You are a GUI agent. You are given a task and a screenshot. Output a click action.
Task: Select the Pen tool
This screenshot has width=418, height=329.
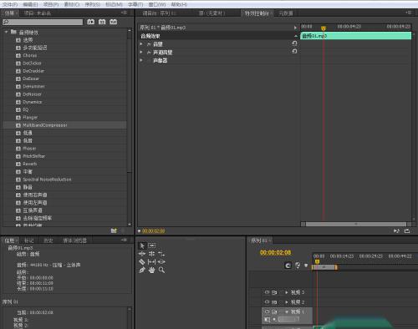(142, 270)
